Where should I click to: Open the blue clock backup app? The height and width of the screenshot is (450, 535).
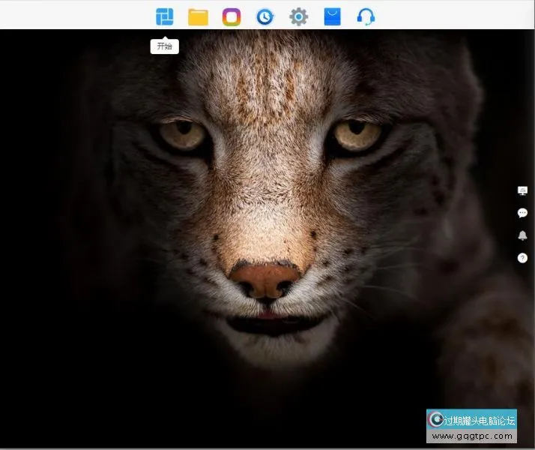265,16
